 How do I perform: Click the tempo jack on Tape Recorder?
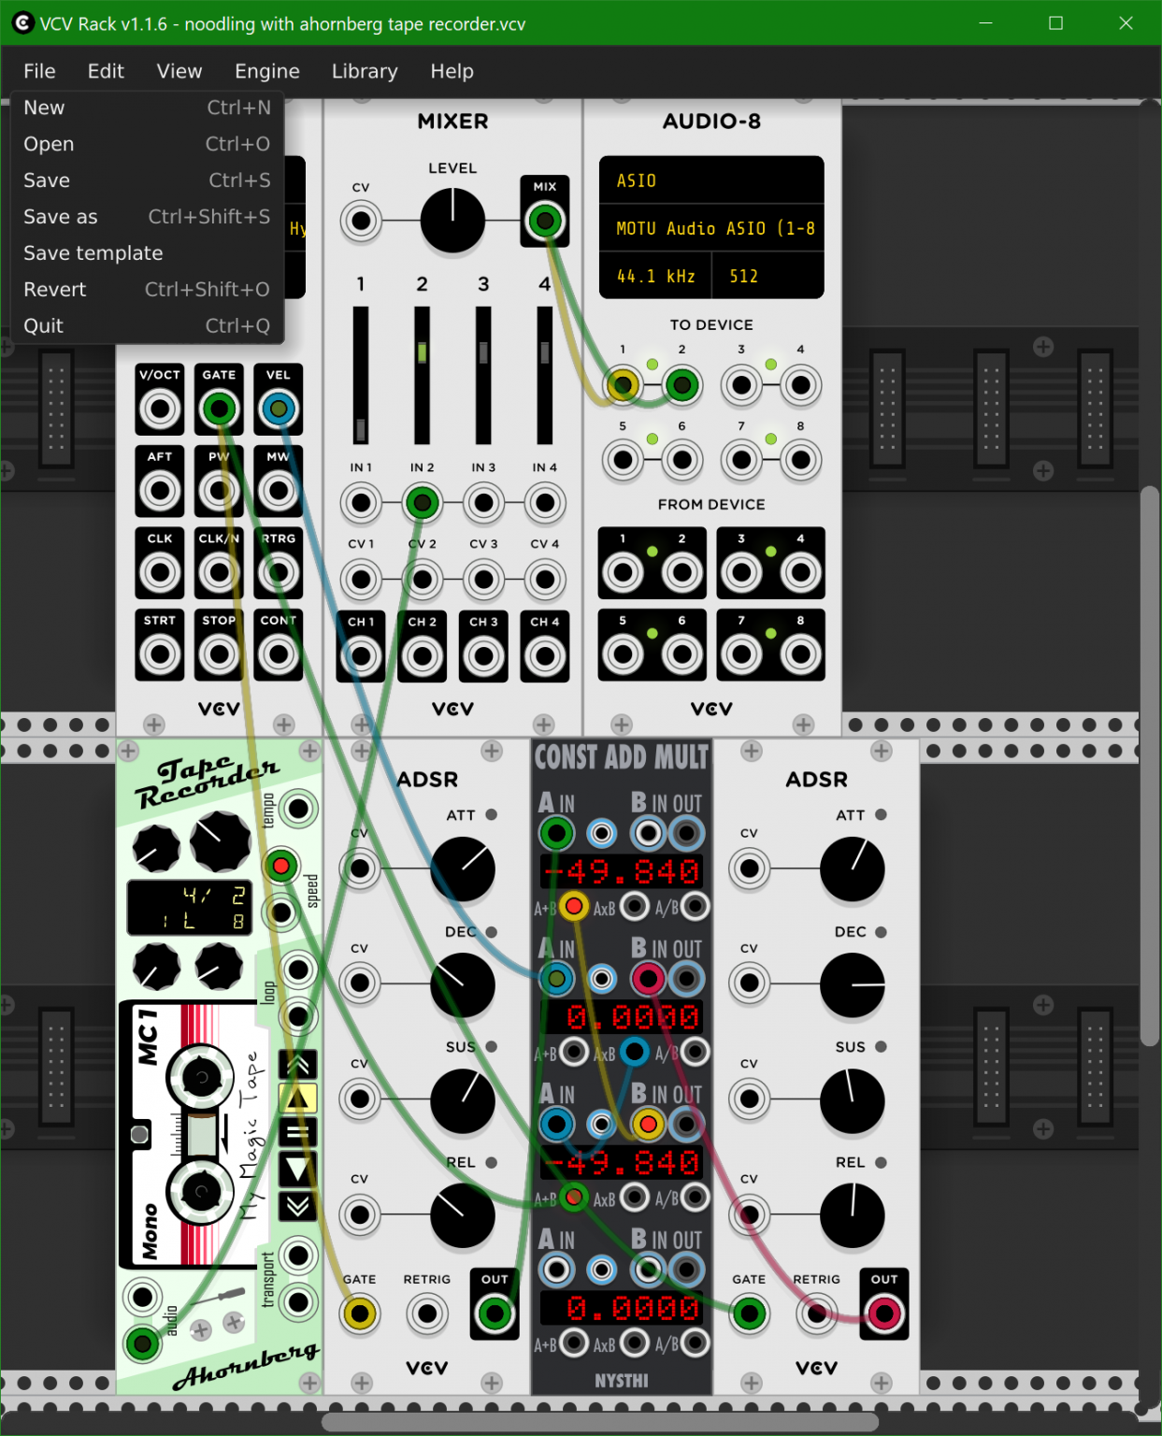click(298, 809)
